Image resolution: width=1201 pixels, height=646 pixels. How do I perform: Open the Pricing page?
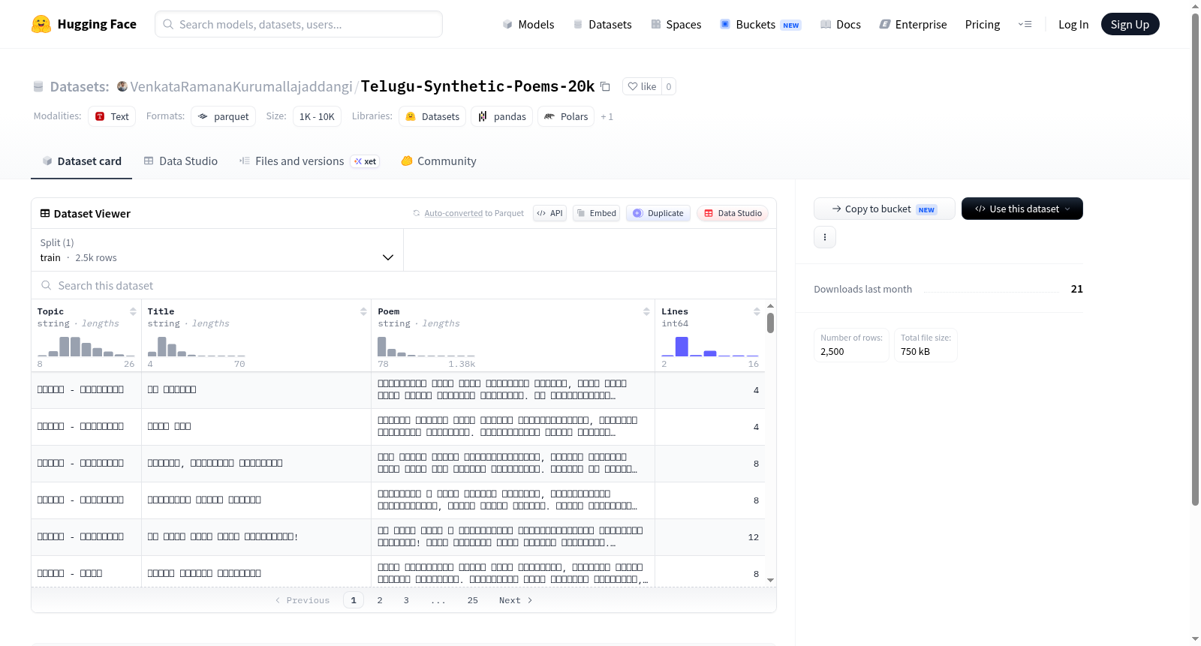click(983, 25)
